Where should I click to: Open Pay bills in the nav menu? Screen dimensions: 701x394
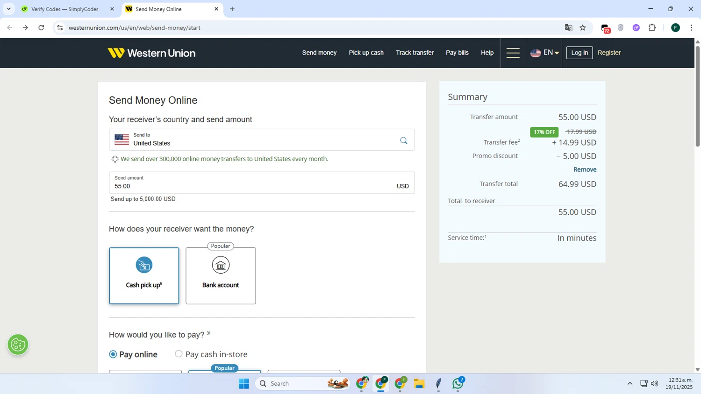click(x=457, y=53)
